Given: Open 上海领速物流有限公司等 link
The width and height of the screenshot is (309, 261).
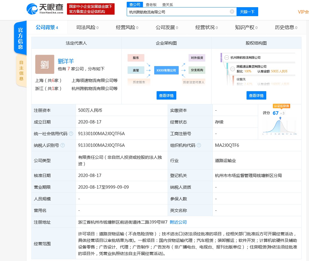Looking at the screenshot, I should coord(95,80).
